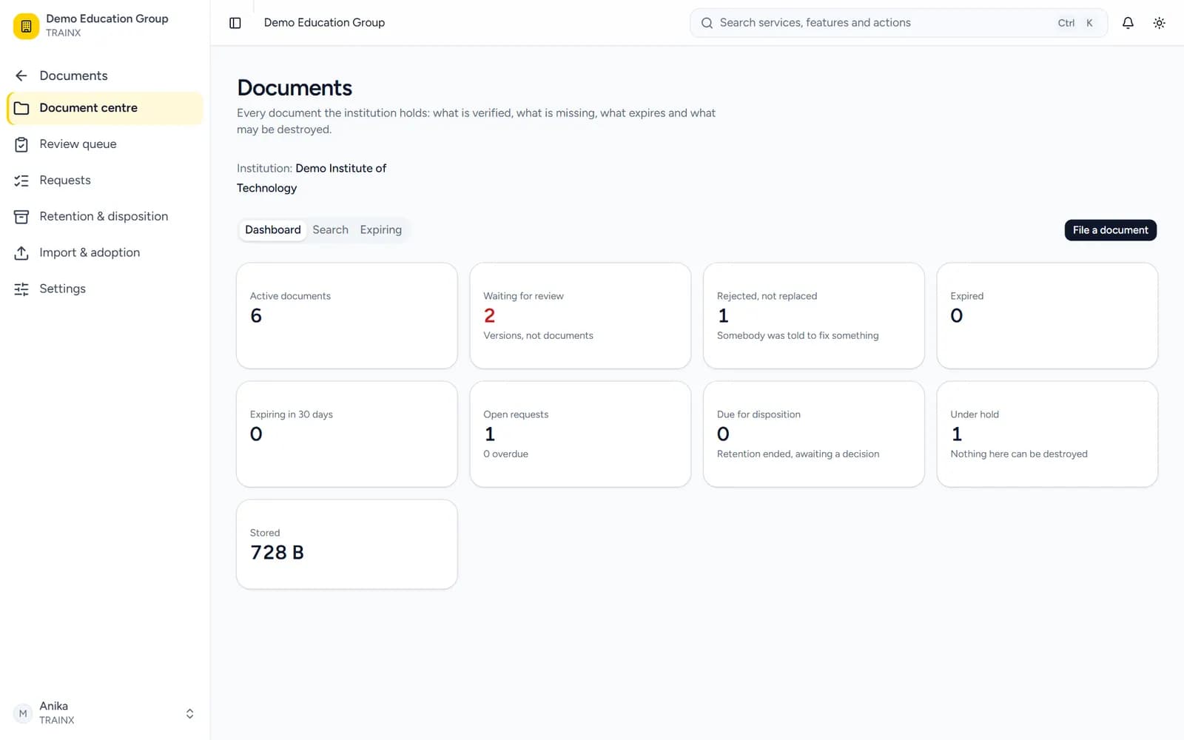Click the File a document button
Viewport: 1184px width, 740px height.
pos(1110,230)
